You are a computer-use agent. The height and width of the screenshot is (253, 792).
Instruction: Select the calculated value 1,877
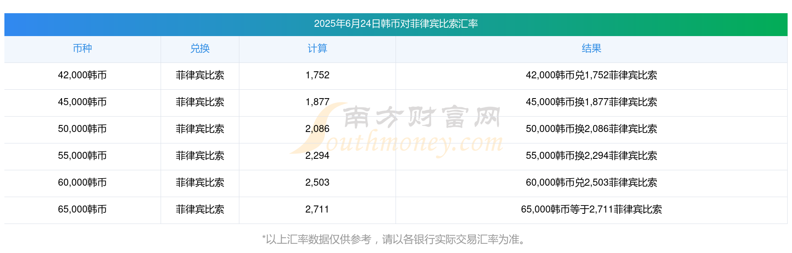317,102
